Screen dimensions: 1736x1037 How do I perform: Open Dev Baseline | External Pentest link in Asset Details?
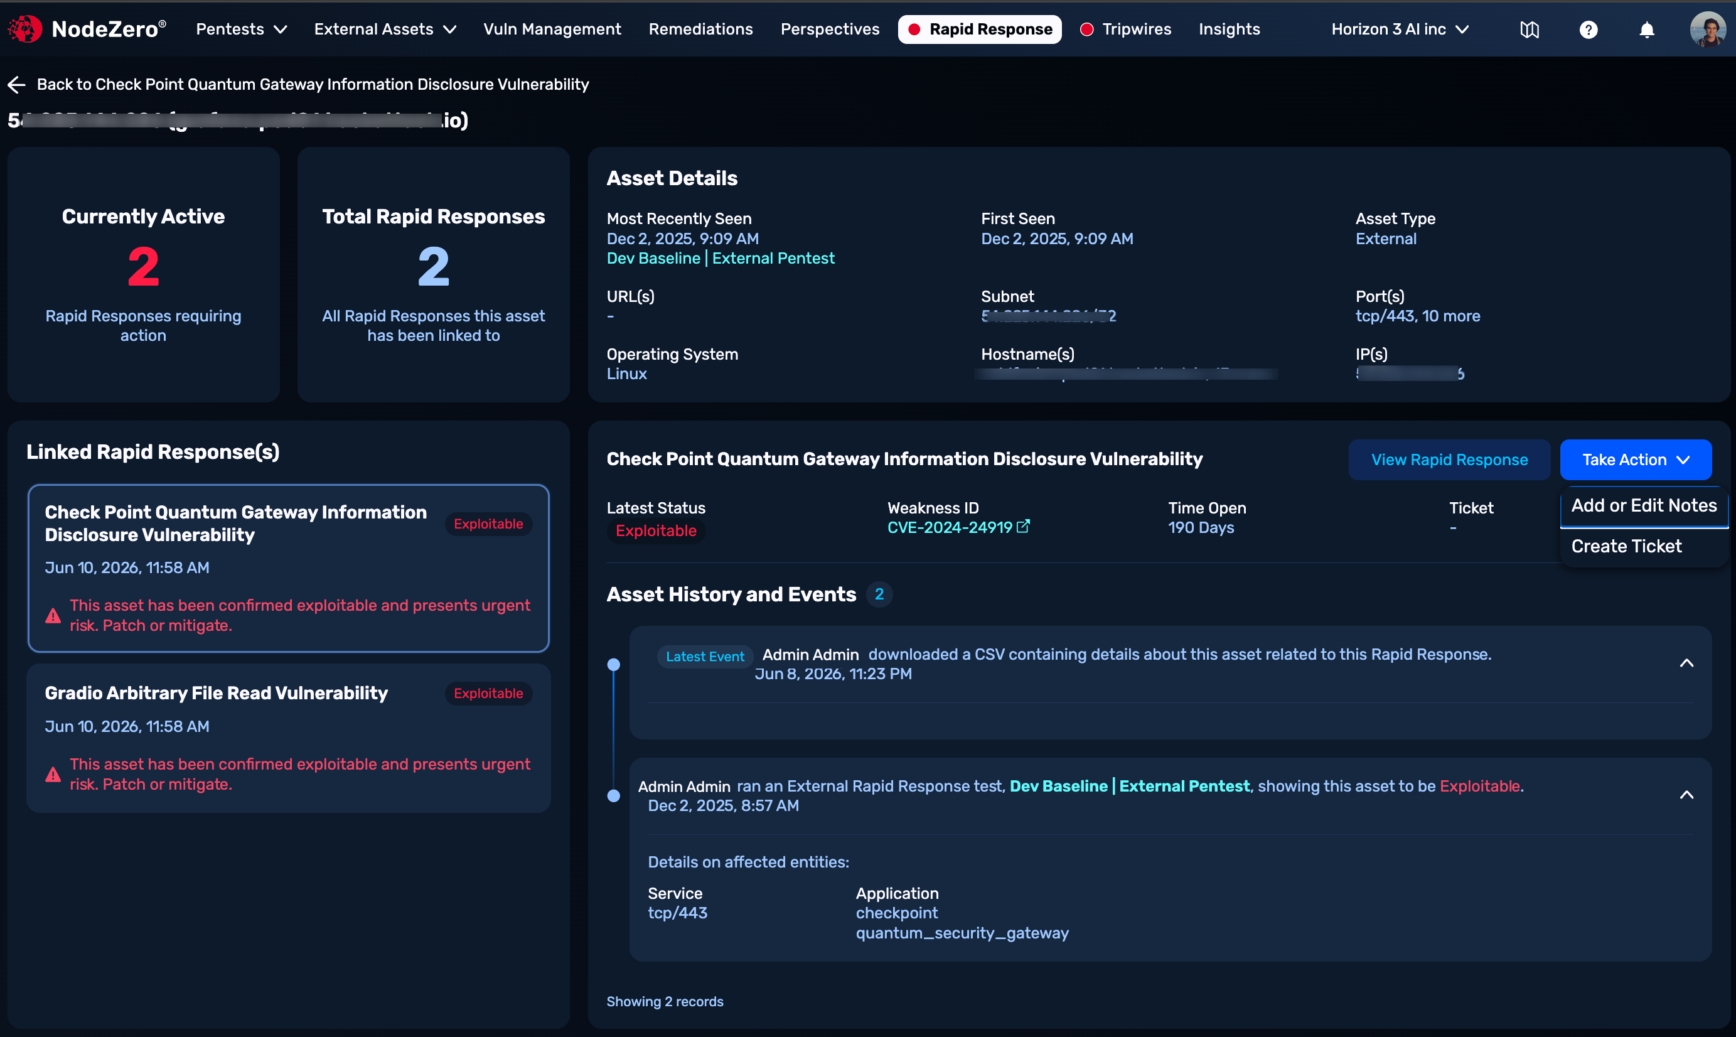click(721, 258)
